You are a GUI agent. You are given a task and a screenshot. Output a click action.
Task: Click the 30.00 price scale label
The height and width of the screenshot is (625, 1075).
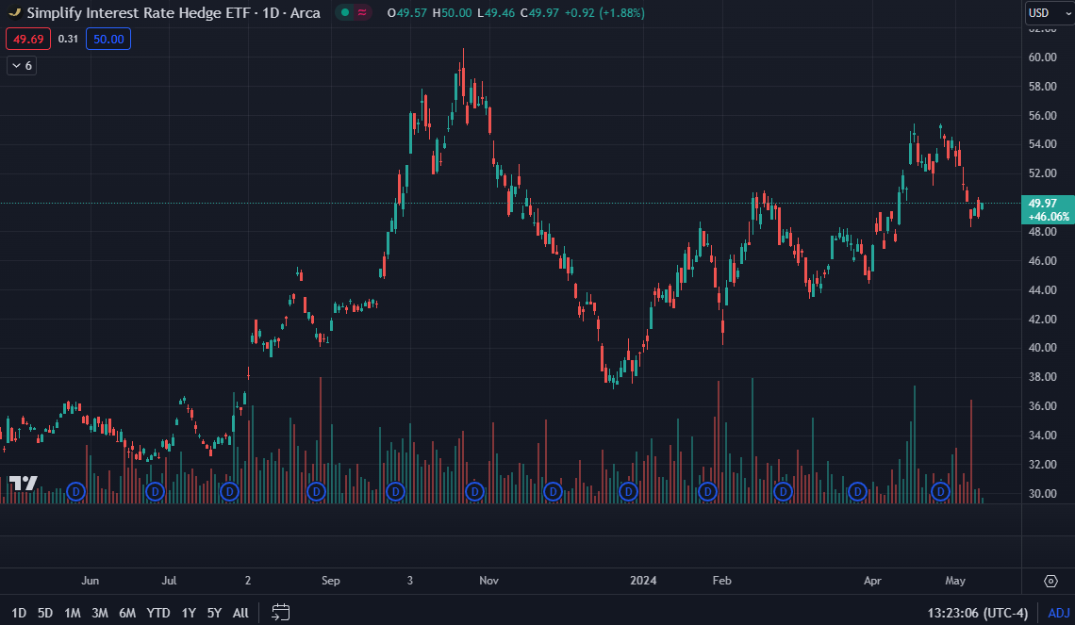1042,493
